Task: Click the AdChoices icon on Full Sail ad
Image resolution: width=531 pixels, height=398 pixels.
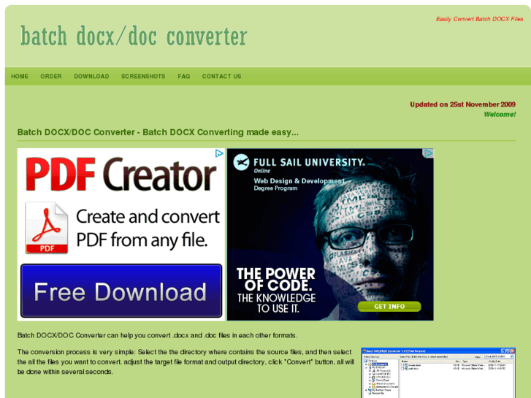Action: coord(429,153)
